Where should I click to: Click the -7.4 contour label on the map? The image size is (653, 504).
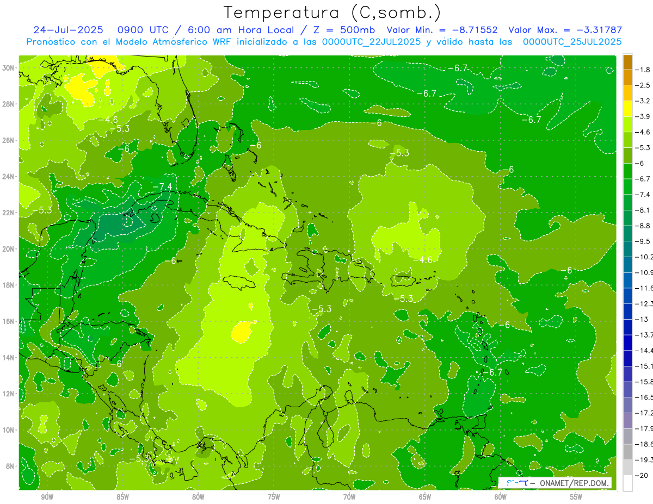coord(162,187)
